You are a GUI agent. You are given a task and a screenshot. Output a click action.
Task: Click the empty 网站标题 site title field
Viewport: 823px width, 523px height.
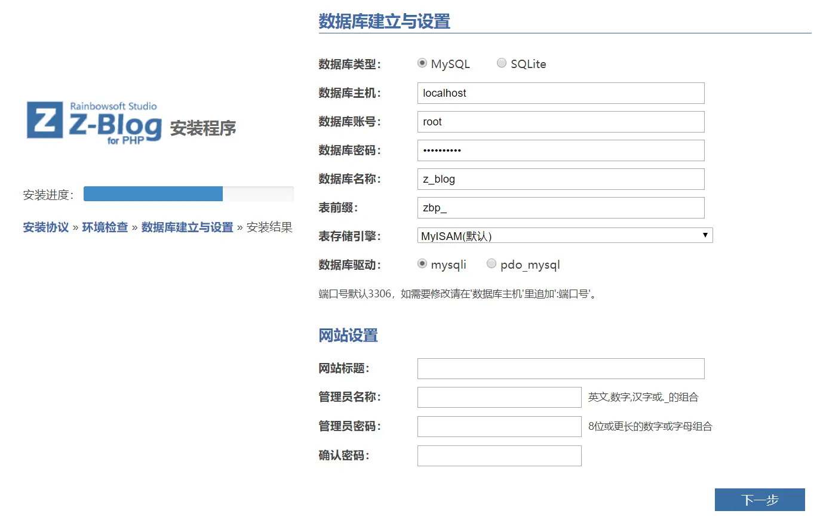pyautogui.click(x=560, y=368)
